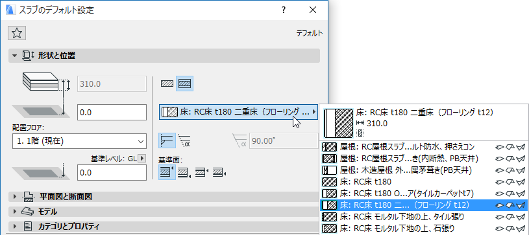Expand the モデル panel
Screen dimensions: 529x235
pos(14,212)
